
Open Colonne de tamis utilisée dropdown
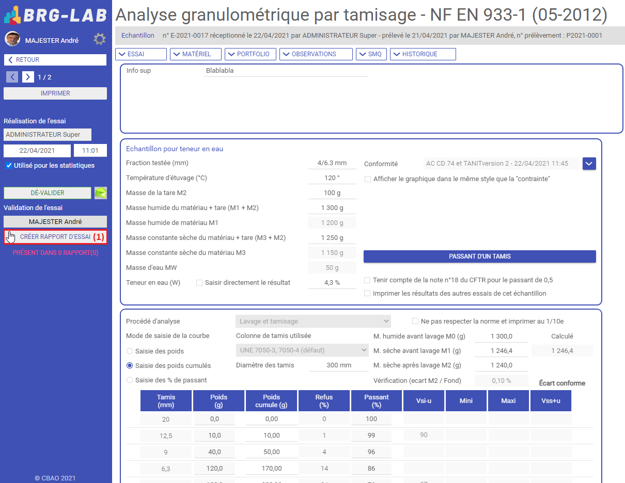302,350
